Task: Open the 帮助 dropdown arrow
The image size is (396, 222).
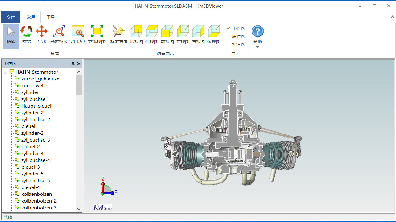Action: (257, 47)
